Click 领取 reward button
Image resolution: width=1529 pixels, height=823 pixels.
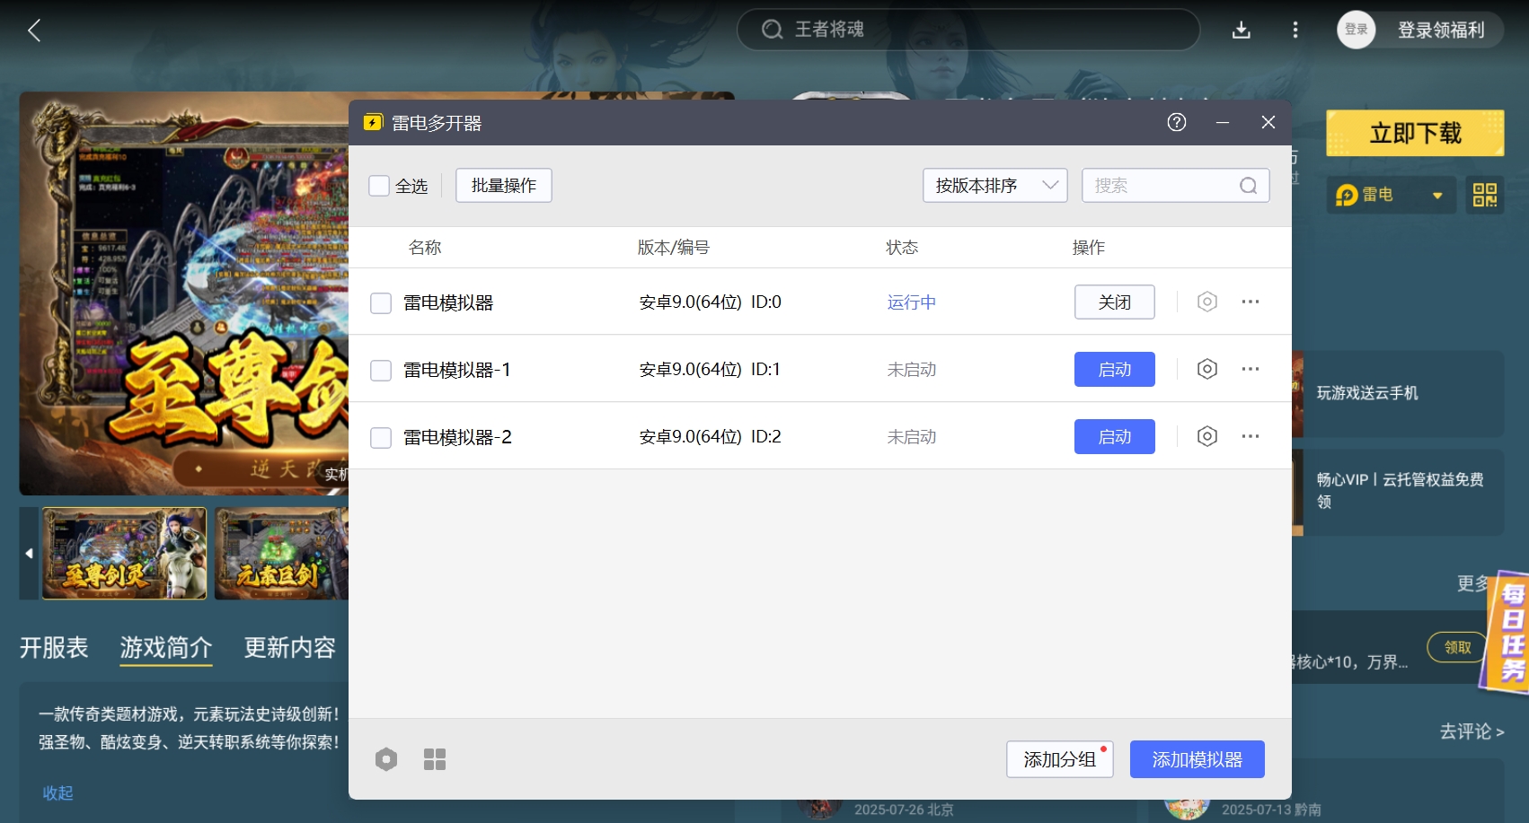(x=1457, y=647)
